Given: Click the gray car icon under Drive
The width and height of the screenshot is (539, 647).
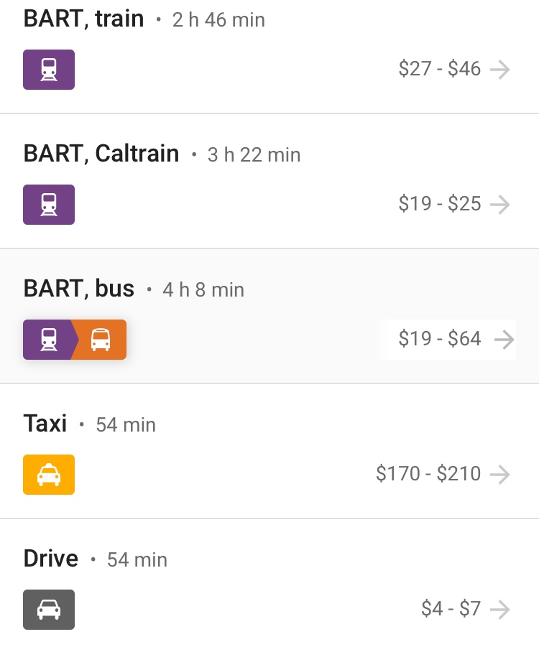Looking at the screenshot, I should coord(49,610).
